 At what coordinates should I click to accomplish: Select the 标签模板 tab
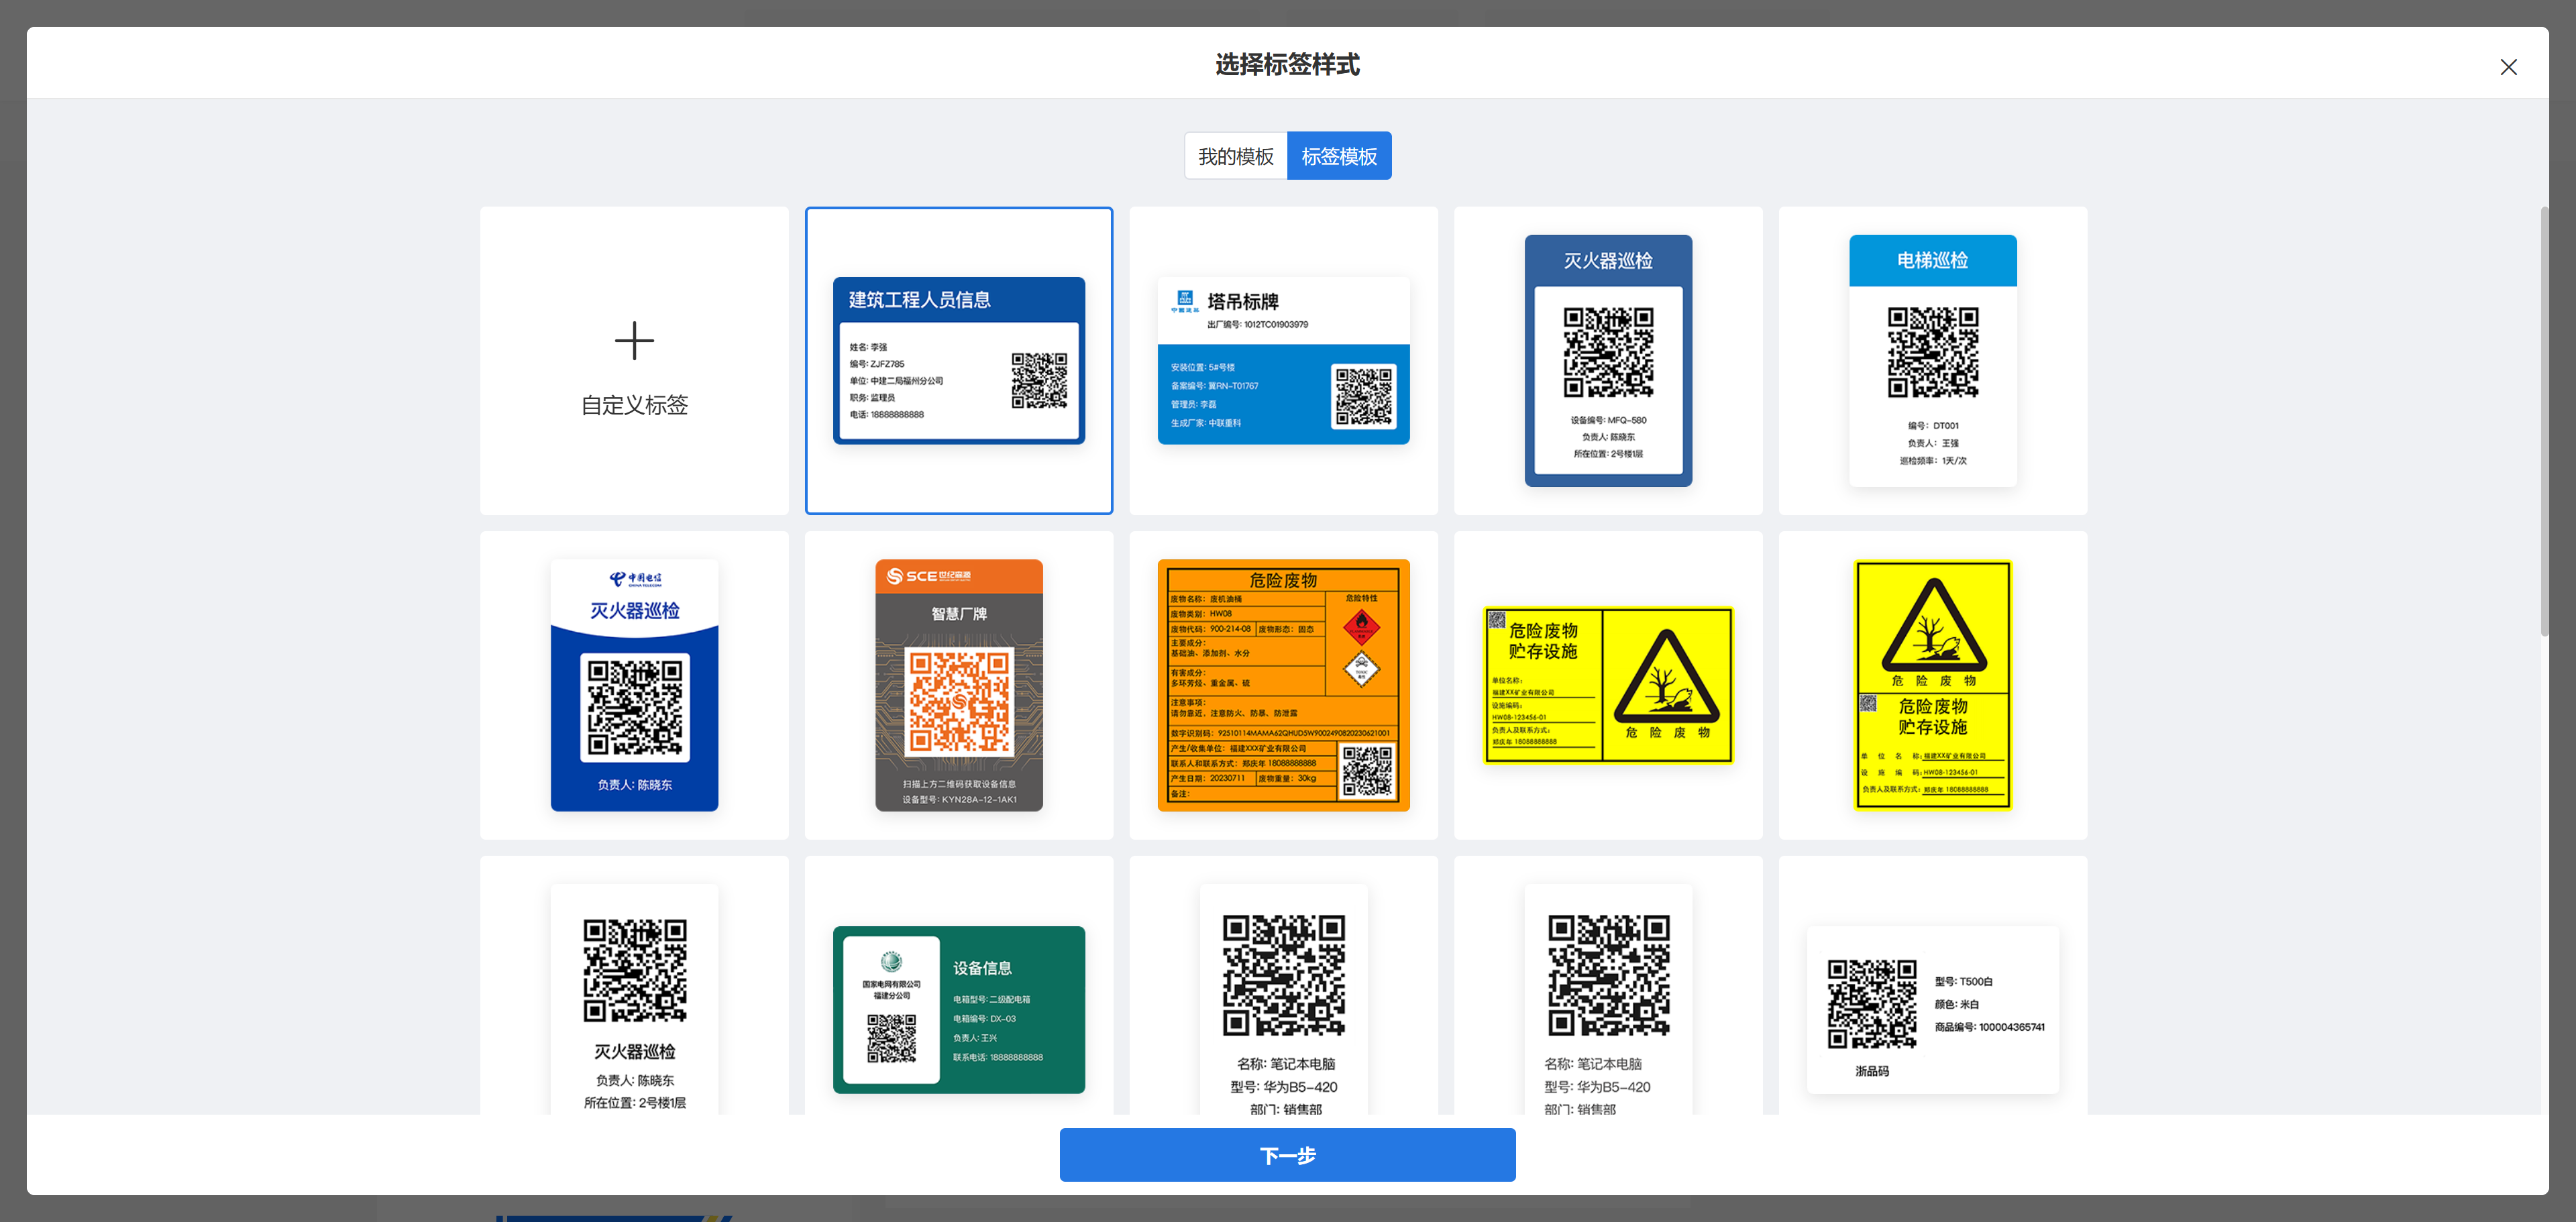[1339, 156]
